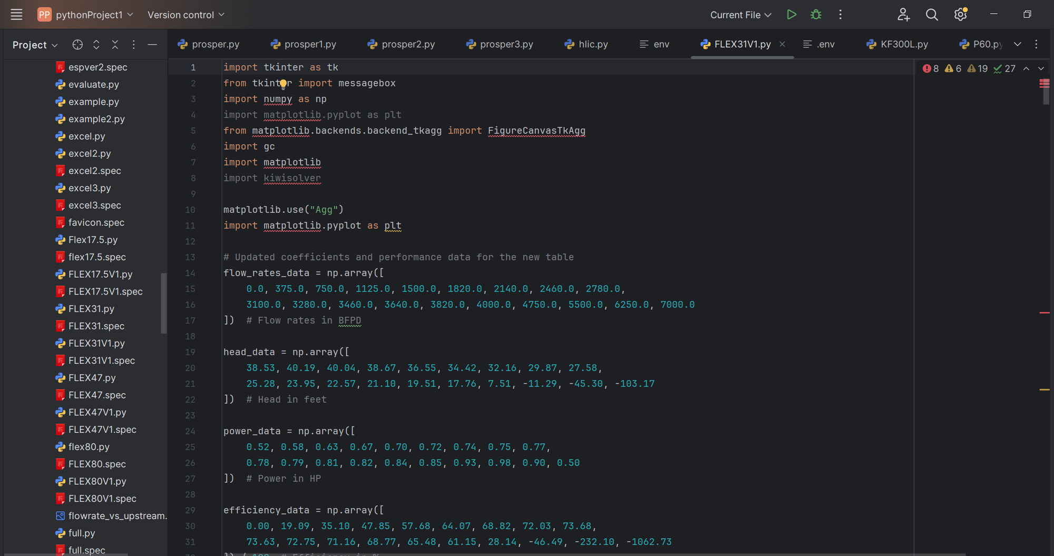Screen dimensions: 1054x556
Task: Open Search Everywhere magnifier icon
Action: click(x=932, y=15)
